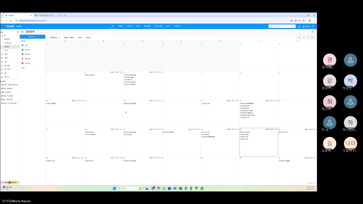
Task: Click the browser reload button
Action: [11, 20]
